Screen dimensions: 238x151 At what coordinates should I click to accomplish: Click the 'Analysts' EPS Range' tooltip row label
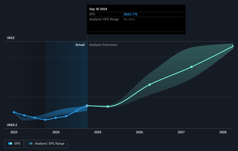pos(104,19)
